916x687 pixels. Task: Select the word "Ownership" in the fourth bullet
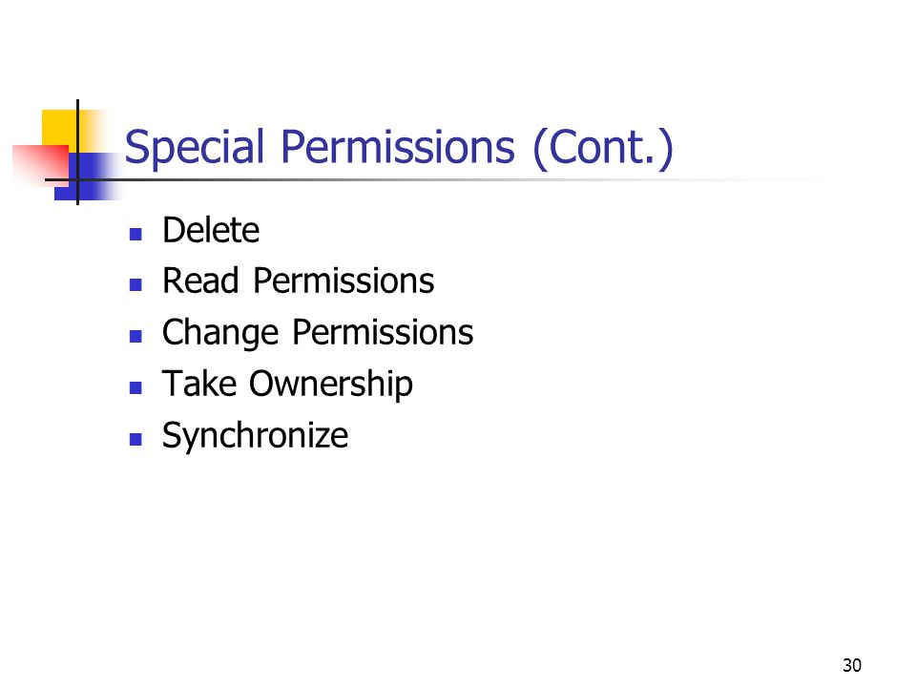(x=331, y=385)
